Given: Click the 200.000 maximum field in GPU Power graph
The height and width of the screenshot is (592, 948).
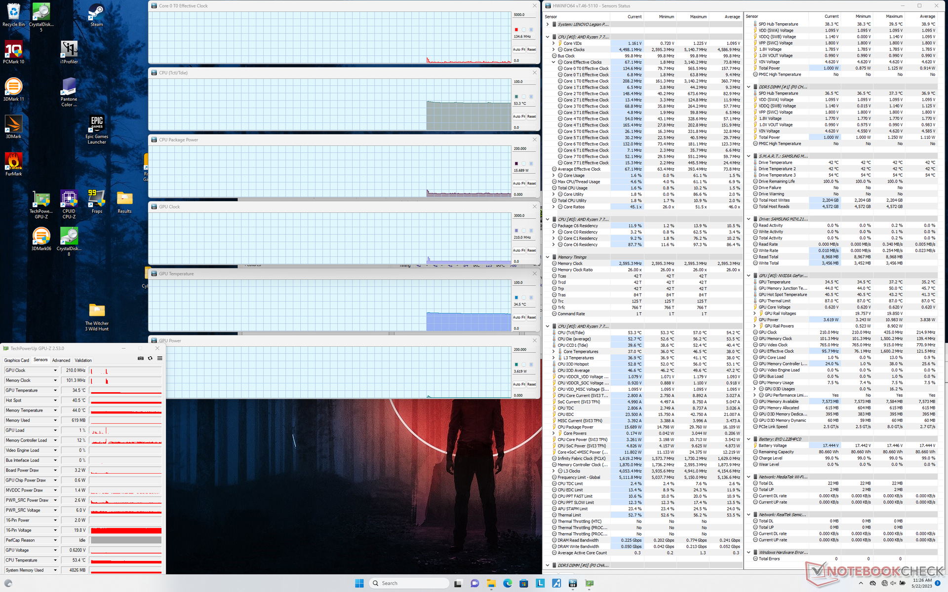Looking at the screenshot, I should (x=524, y=350).
